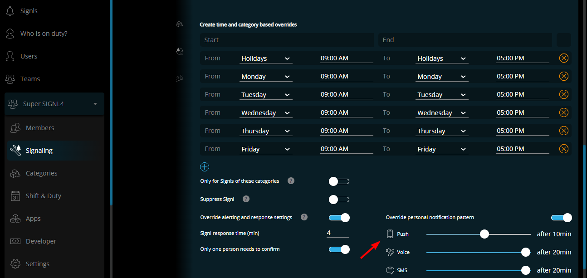Click the Shift & Duty calendar icon

(x=15, y=196)
